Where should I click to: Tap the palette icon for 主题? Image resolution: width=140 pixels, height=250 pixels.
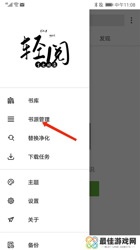tap(11, 182)
